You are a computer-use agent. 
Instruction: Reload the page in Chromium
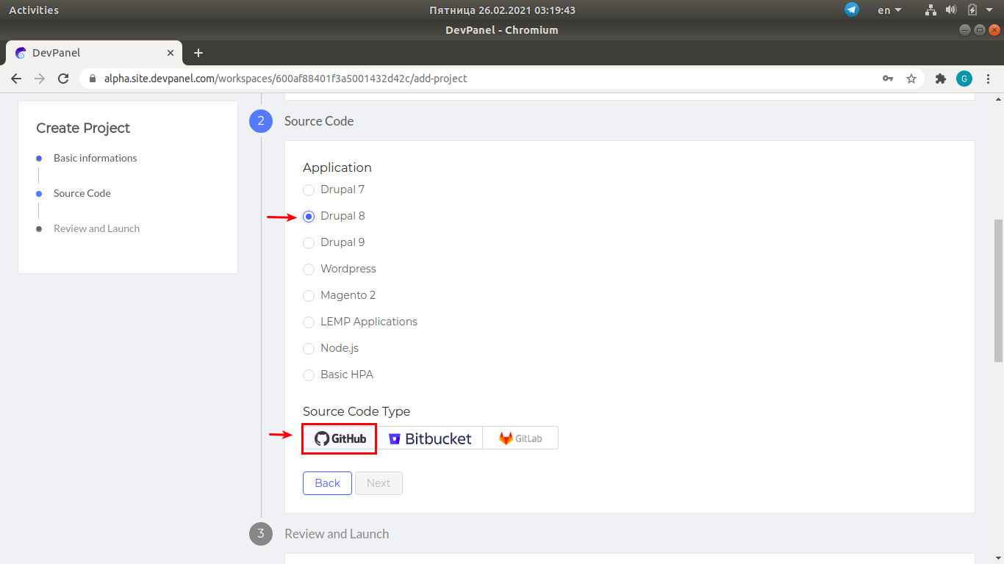coord(63,79)
